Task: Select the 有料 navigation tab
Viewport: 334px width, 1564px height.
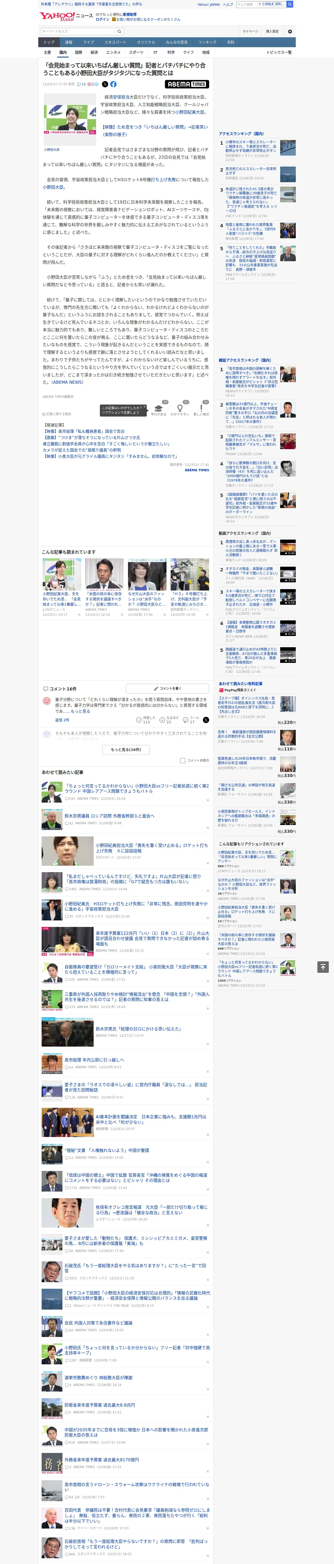Action: click(x=230, y=42)
